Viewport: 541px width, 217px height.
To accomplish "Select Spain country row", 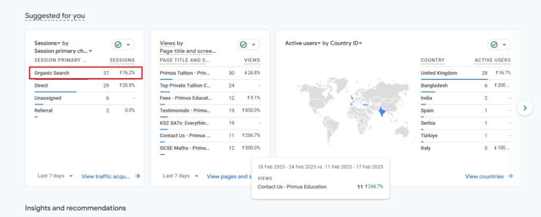I will [x=466, y=111].
